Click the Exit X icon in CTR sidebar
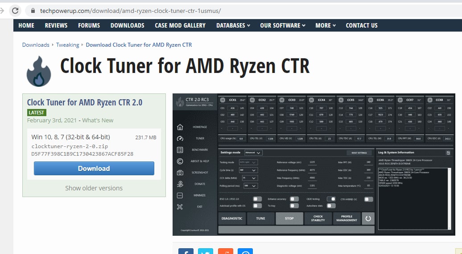The height and width of the screenshot is (254, 462). point(180,207)
